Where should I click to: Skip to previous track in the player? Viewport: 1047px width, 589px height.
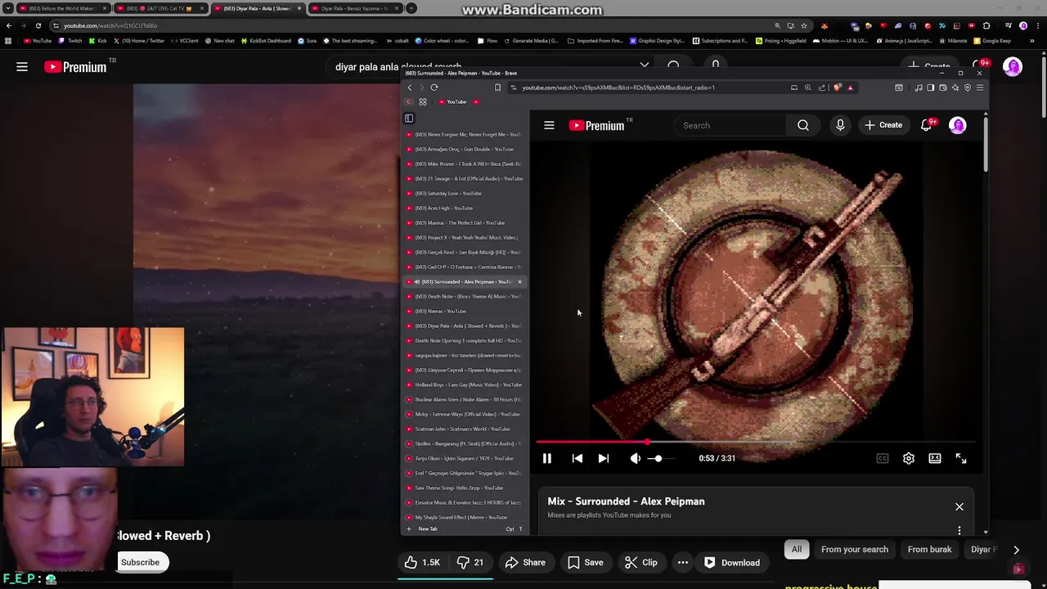click(x=577, y=459)
